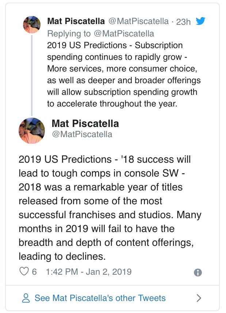
Task: Click the gray "Replying to" label
Action: [68, 34]
